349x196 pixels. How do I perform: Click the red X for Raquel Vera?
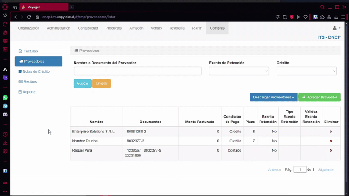click(331, 150)
